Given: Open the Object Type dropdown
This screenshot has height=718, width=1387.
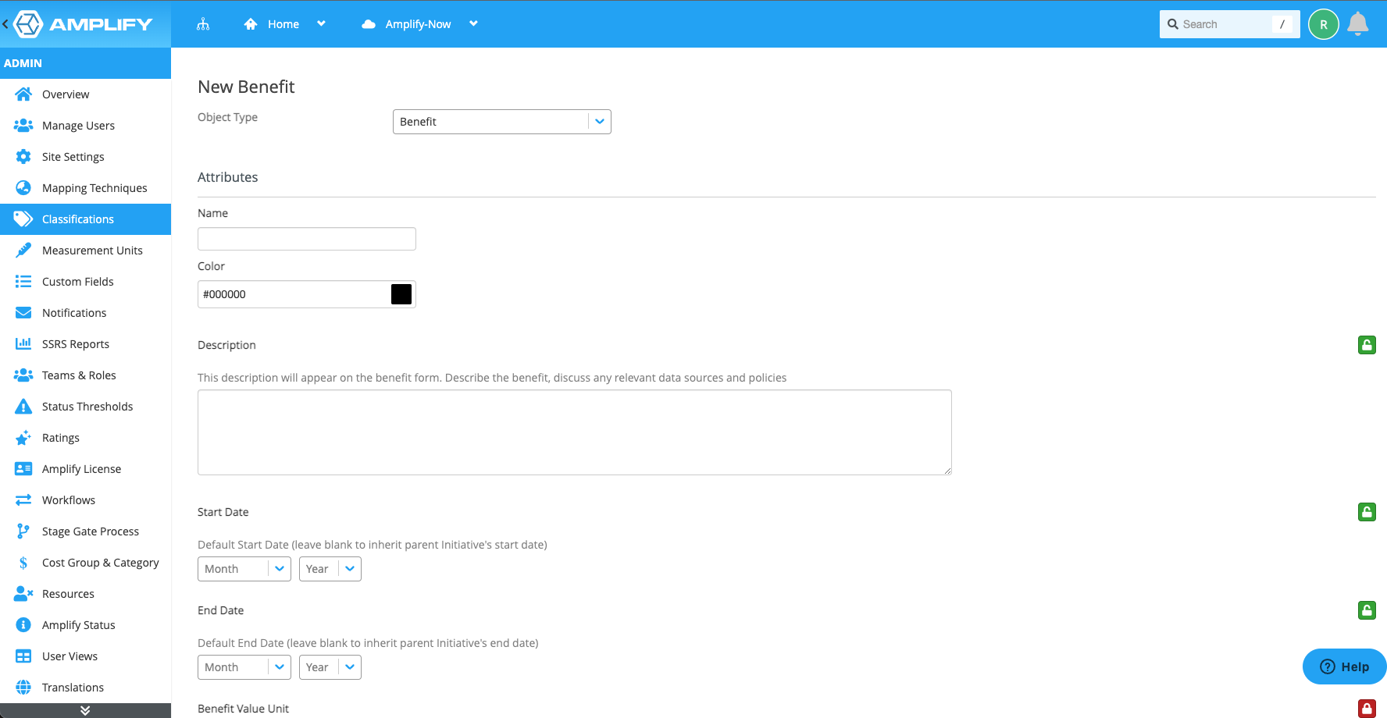Looking at the screenshot, I should (x=599, y=122).
